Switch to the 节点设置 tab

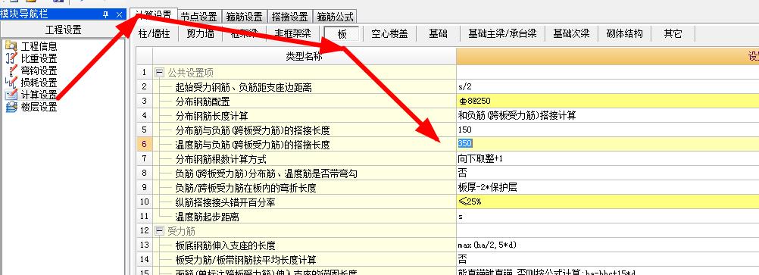coord(199,17)
